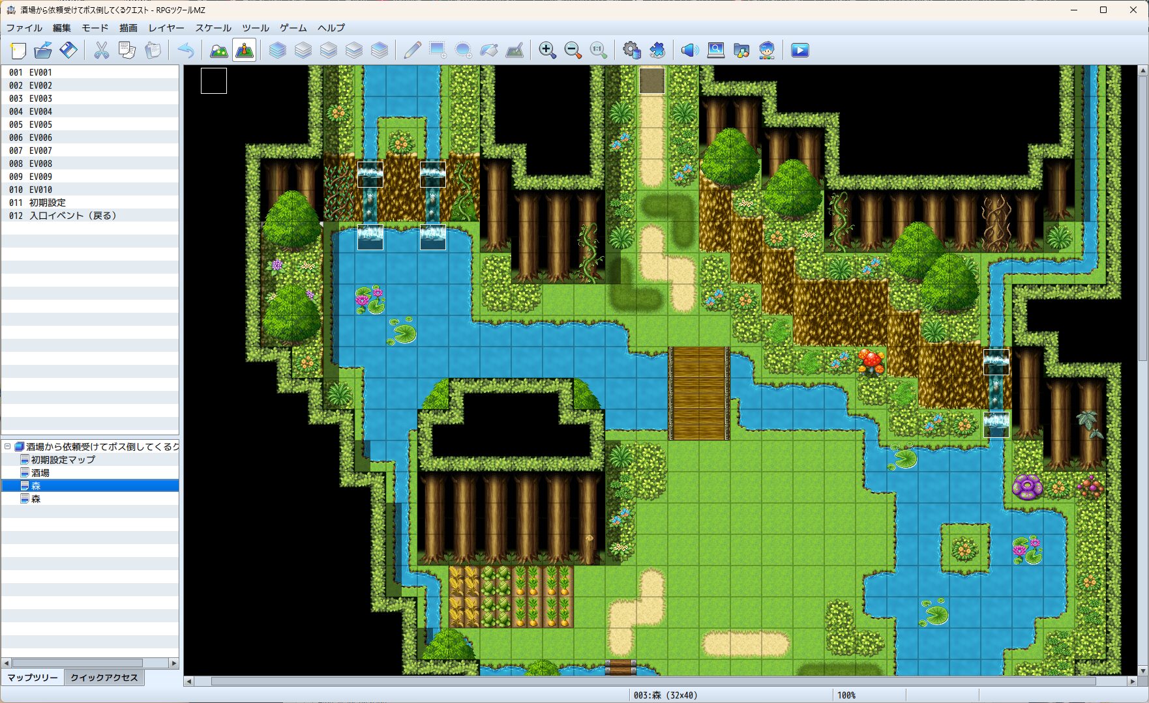Switch to Event editing mode
Viewport: 1149px width, 703px height.
pyautogui.click(x=245, y=50)
